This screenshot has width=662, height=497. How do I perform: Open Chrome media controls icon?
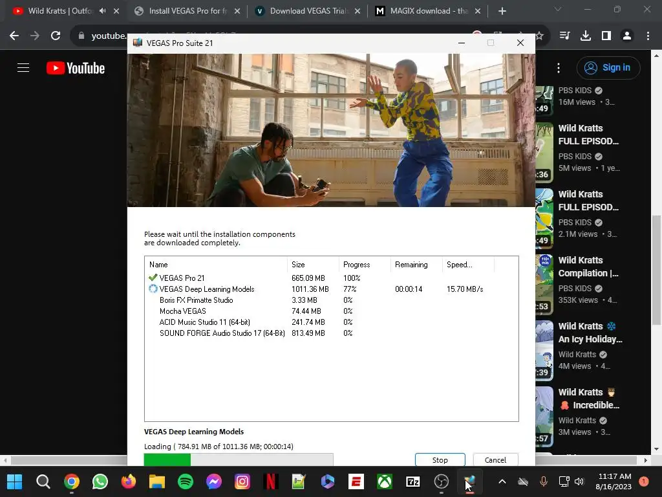(x=564, y=36)
